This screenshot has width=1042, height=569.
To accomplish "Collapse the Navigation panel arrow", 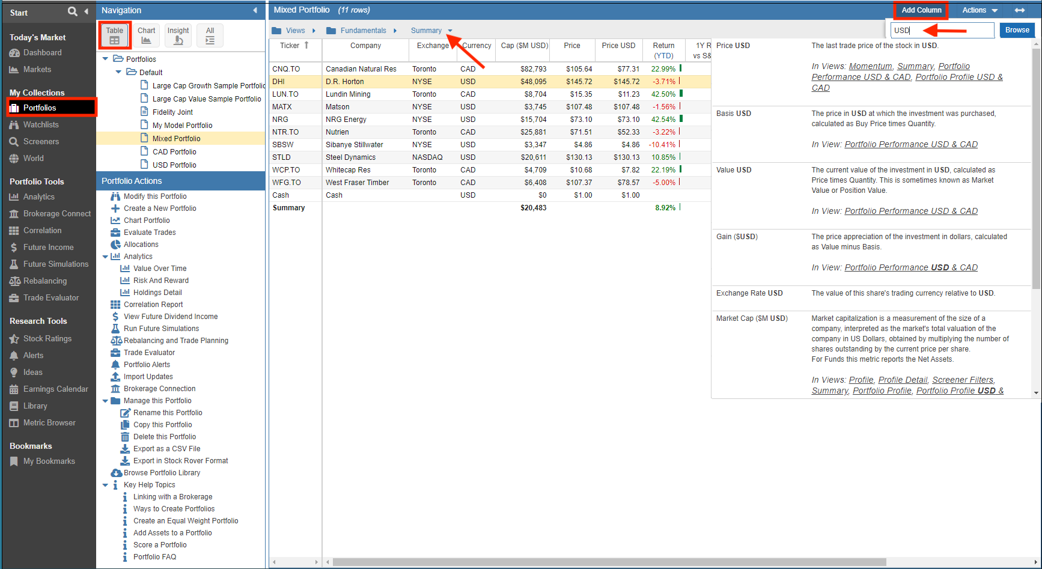I will click(x=255, y=10).
